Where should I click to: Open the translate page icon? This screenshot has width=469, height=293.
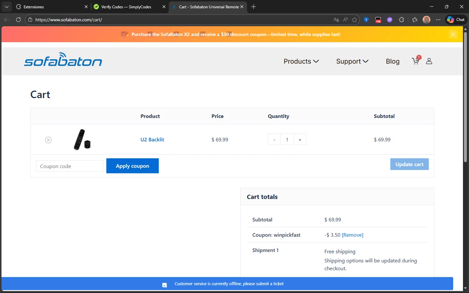pos(336,20)
